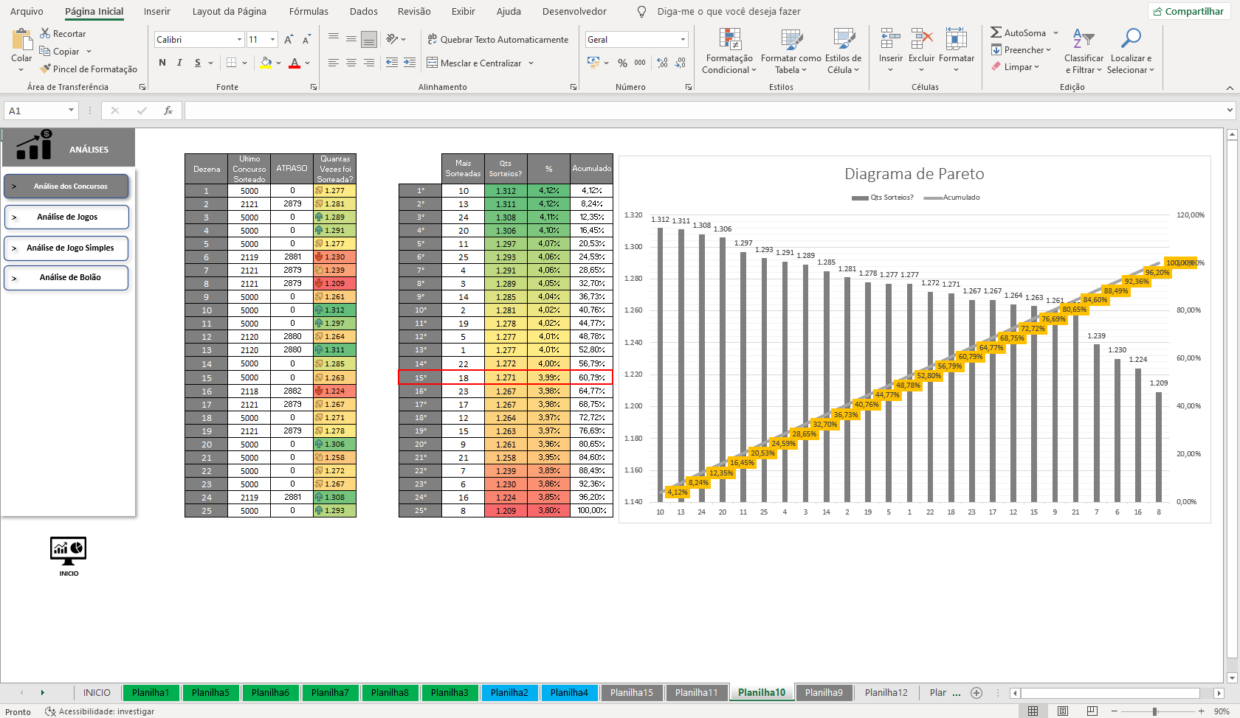Click Análise dos Concursos button

click(66, 186)
